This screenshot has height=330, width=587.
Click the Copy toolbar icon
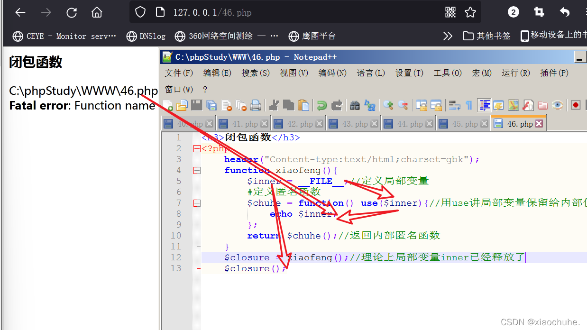click(x=289, y=105)
